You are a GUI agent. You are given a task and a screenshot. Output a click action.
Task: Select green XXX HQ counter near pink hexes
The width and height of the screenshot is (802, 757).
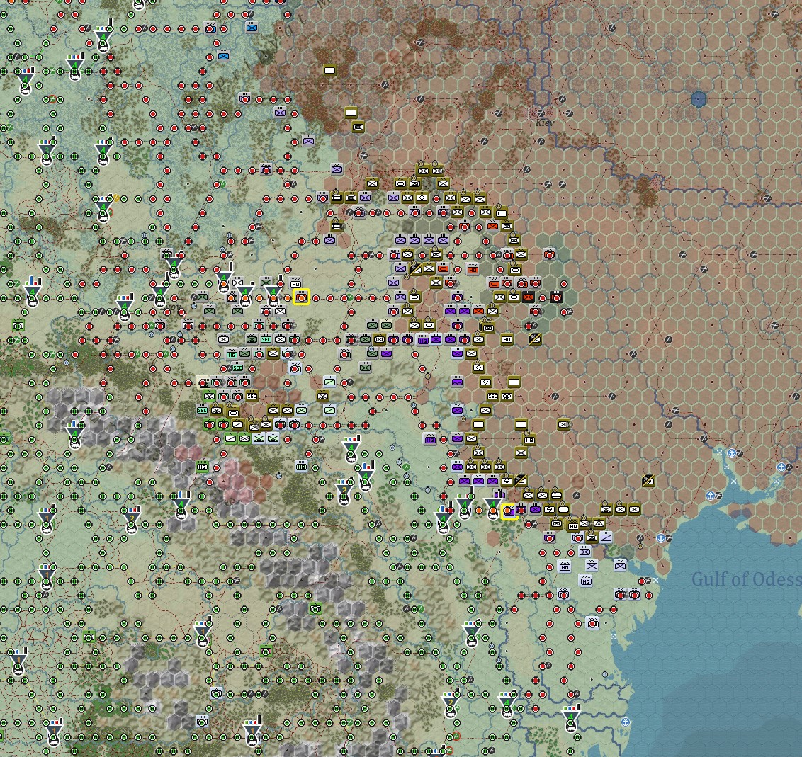point(203,466)
